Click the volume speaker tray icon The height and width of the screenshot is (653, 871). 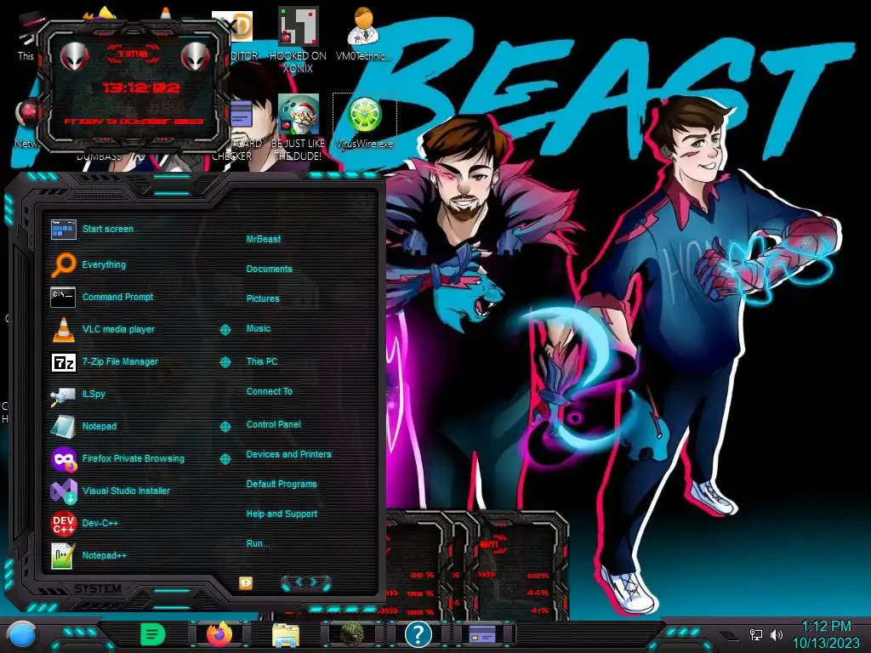pos(776,634)
